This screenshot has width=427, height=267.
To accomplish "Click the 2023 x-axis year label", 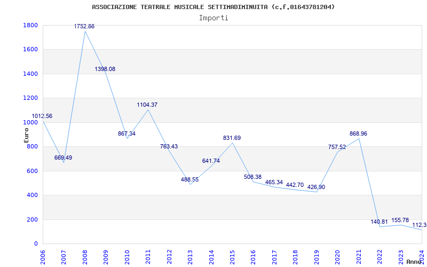I will [x=401, y=257].
